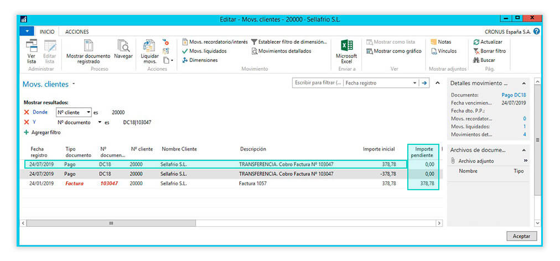
Task: Switch to the ACCIONES tab
Action: 77,32
